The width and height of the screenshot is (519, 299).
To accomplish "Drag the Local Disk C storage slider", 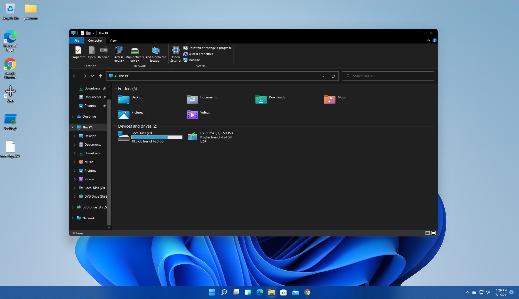I will pyautogui.click(x=157, y=137).
